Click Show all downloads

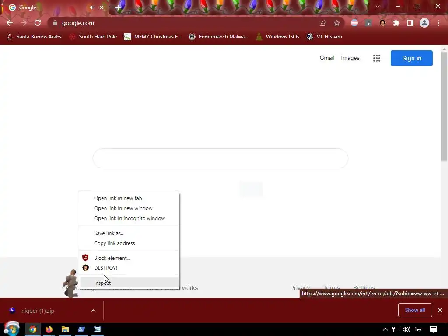click(415, 310)
